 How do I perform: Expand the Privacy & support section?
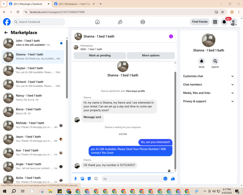[208, 101]
